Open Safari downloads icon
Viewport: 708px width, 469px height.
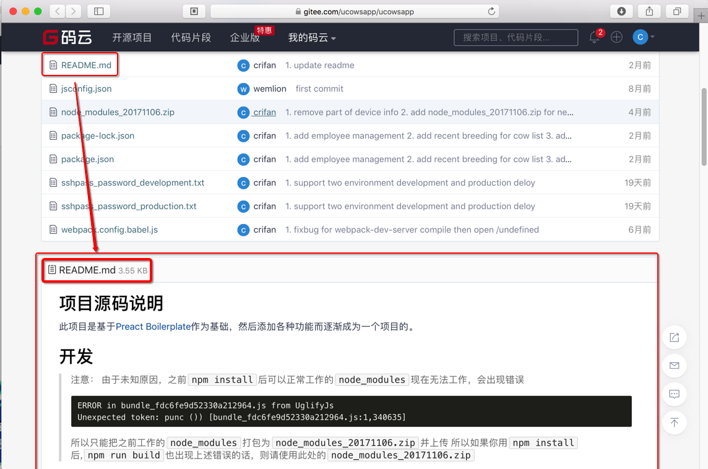click(621, 11)
